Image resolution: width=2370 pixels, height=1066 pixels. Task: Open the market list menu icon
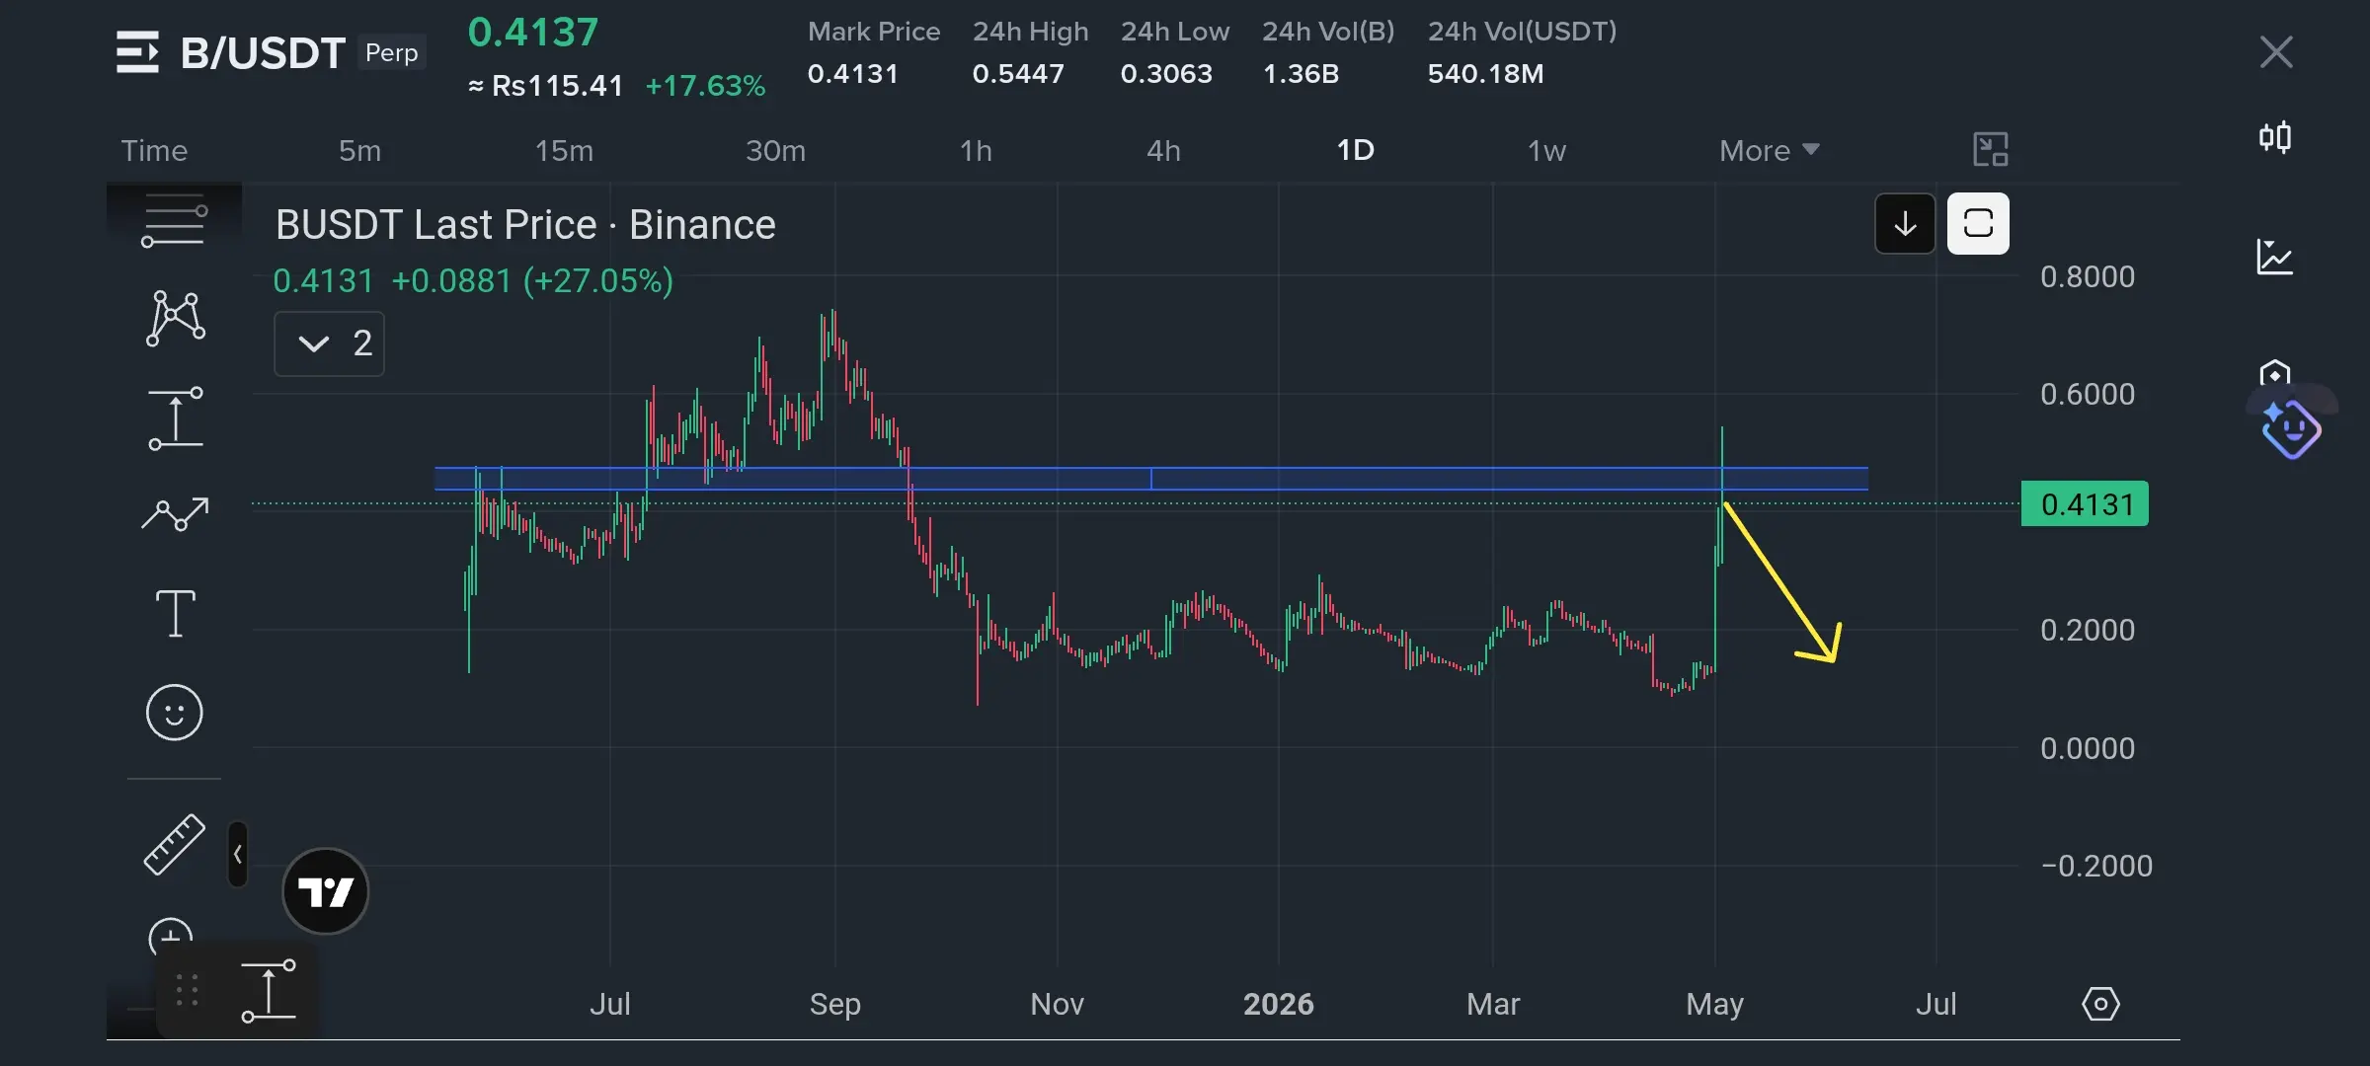[x=137, y=52]
